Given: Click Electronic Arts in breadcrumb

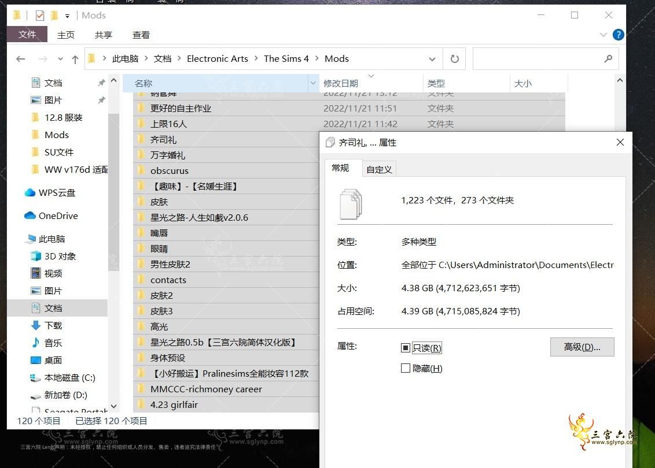Looking at the screenshot, I should pos(217,59).
